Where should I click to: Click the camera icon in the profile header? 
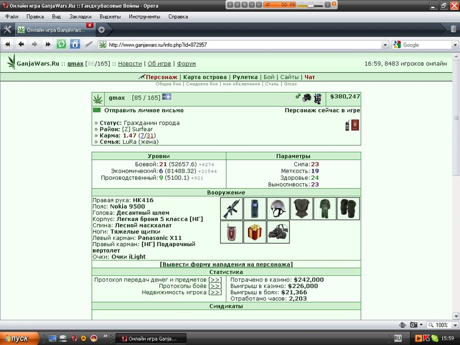307,97
